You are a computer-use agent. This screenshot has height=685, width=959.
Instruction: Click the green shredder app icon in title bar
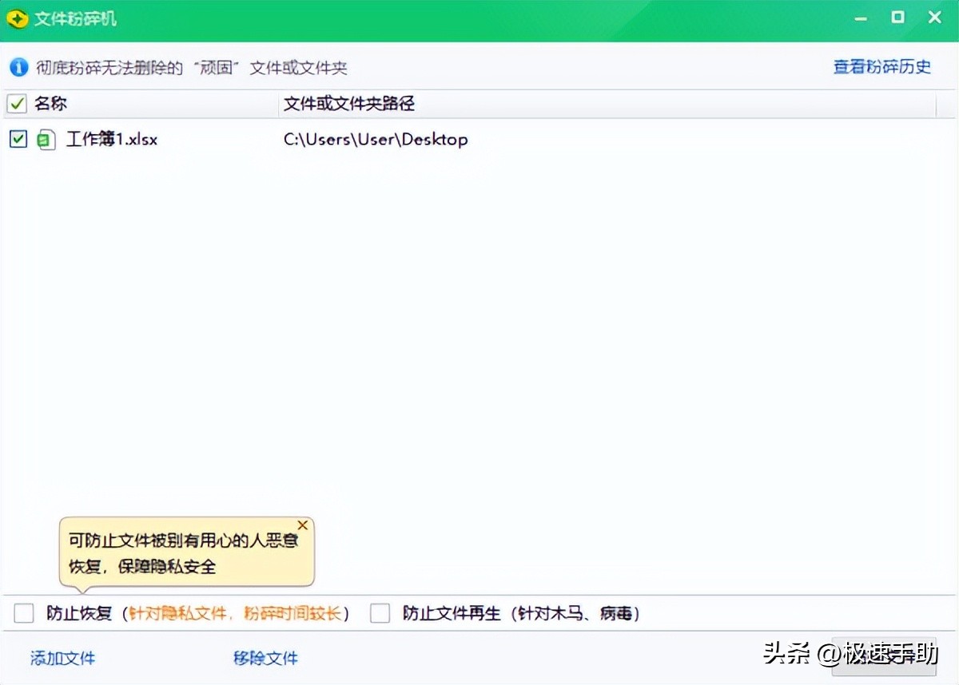point(18,17)
